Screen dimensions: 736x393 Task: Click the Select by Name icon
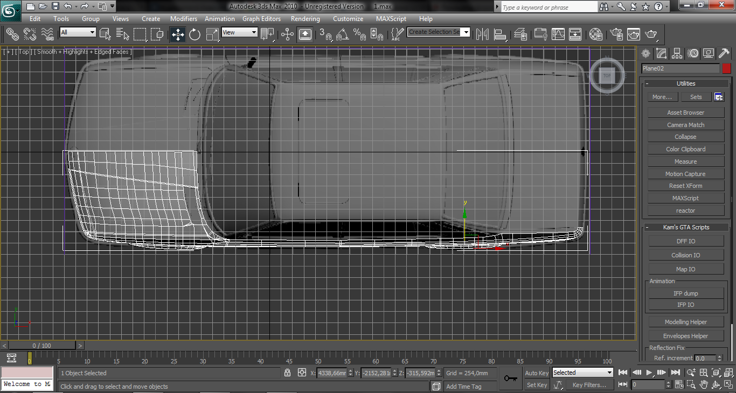[123, 34]
